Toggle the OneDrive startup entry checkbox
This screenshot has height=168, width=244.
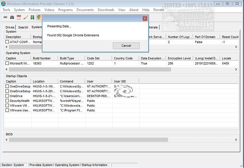[7, 96]
